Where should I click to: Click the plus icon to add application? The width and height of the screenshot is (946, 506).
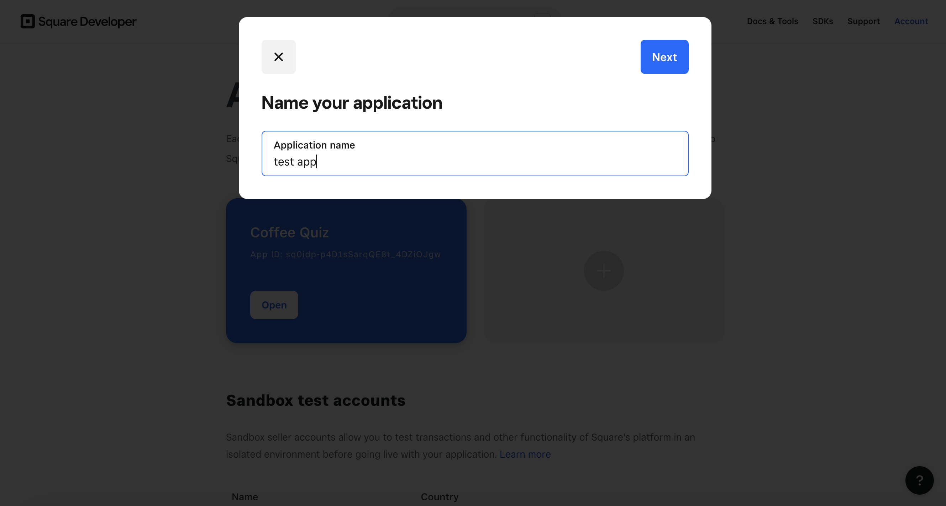[x=604, y=271]
